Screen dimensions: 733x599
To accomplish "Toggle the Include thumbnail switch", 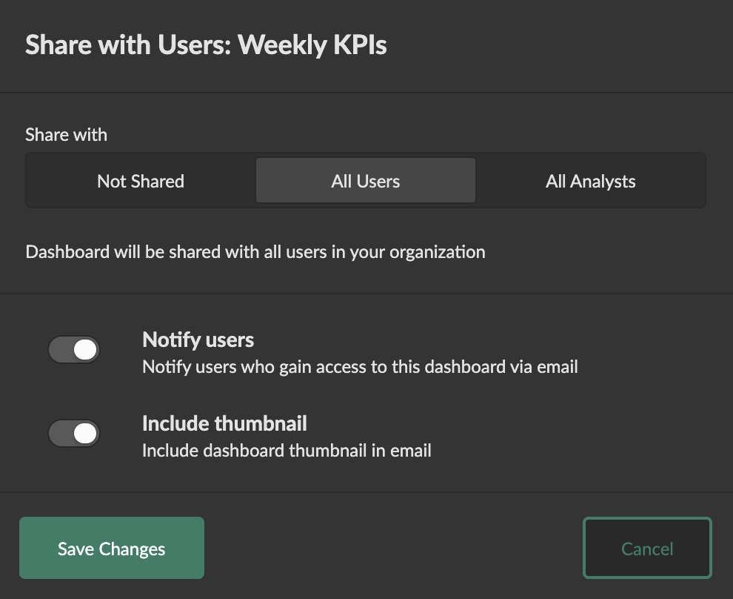I will [x=74, y=434].
